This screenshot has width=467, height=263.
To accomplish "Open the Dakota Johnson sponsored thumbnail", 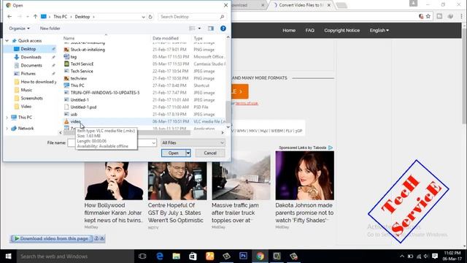I will pos(305,175).
